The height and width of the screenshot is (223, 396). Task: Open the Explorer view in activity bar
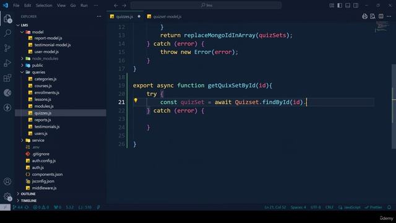click(x=7, y=19)
